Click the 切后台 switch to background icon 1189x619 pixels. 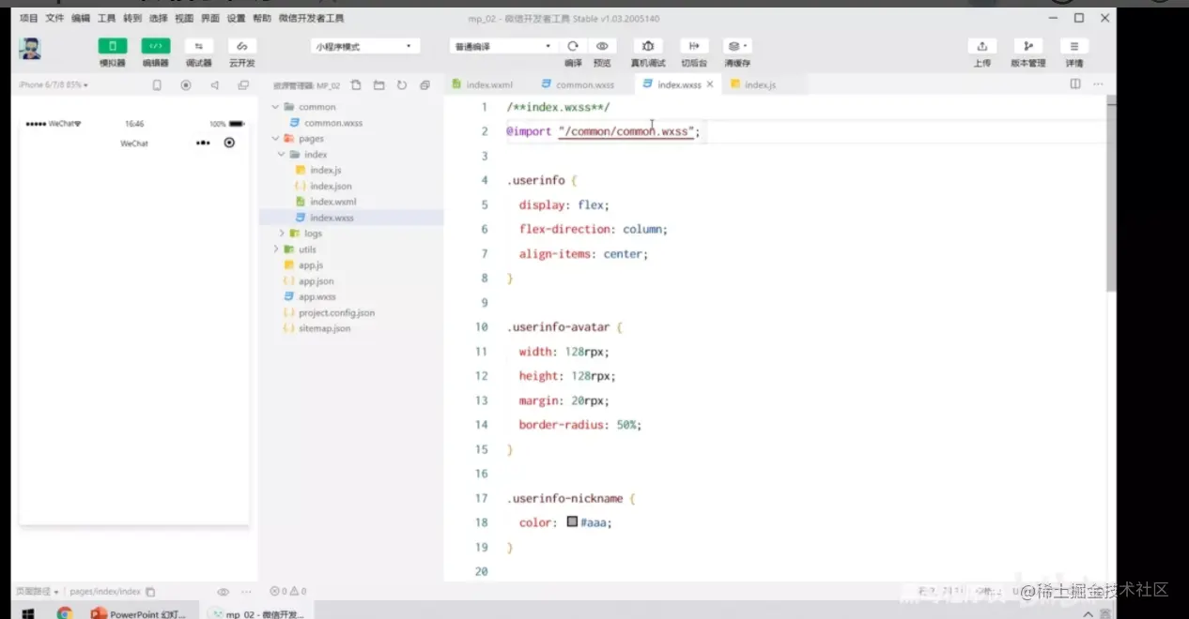(x=694, y=46)
